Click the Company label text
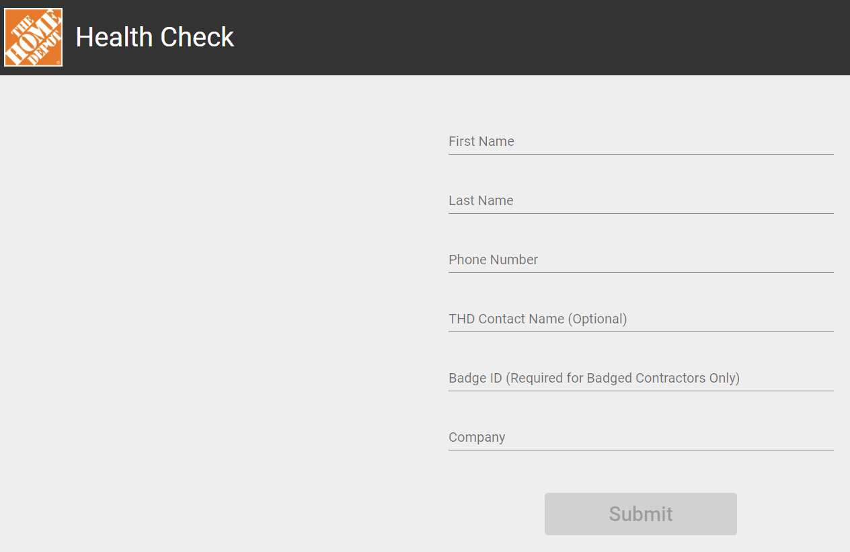Viewport: 850px width, 552px height. [477, 436]
